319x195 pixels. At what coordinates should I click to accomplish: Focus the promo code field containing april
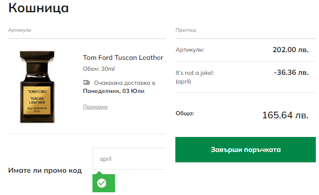(129, 159)
